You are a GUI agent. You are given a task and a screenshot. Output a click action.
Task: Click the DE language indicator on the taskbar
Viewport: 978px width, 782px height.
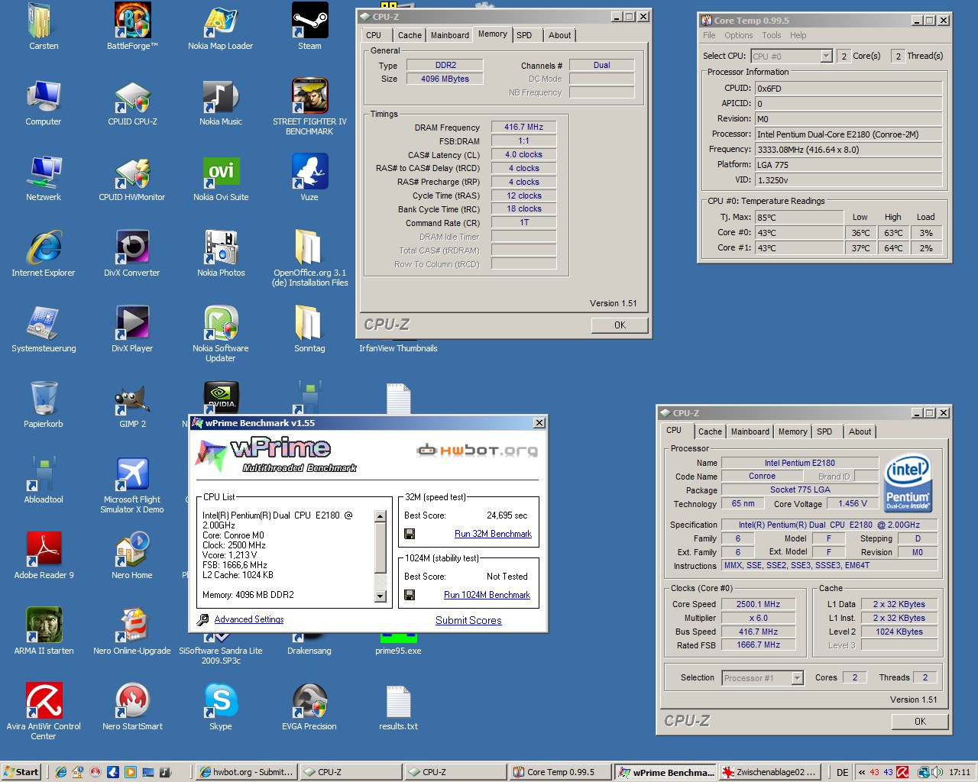pos(842,772)
